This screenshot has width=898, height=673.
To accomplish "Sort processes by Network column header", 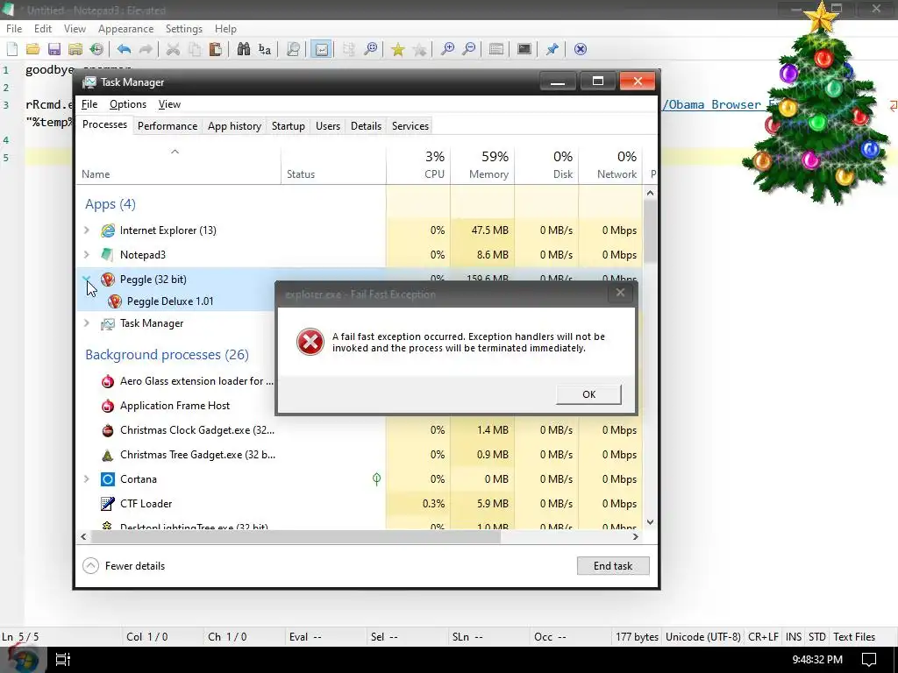I will tap(611, 165).
